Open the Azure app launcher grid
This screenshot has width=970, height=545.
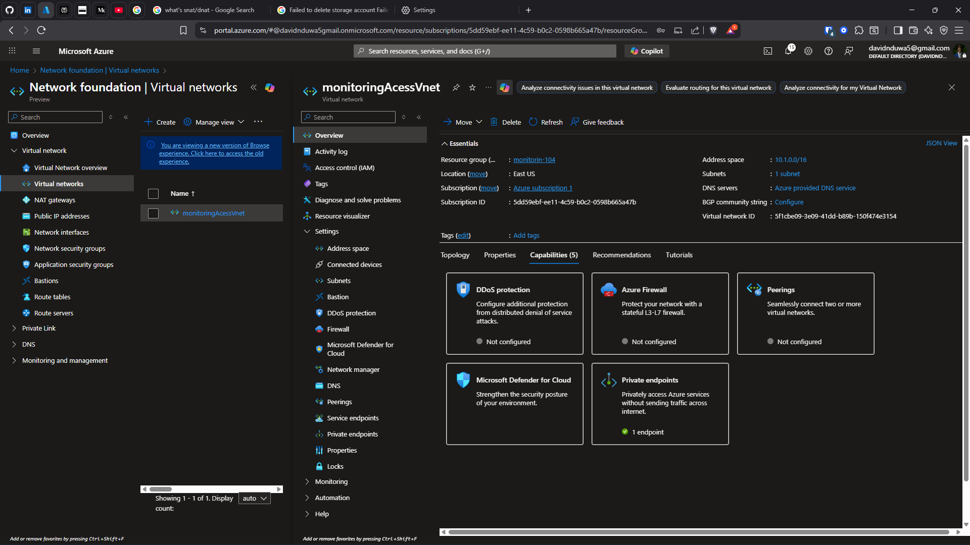[x=12, y=51]
